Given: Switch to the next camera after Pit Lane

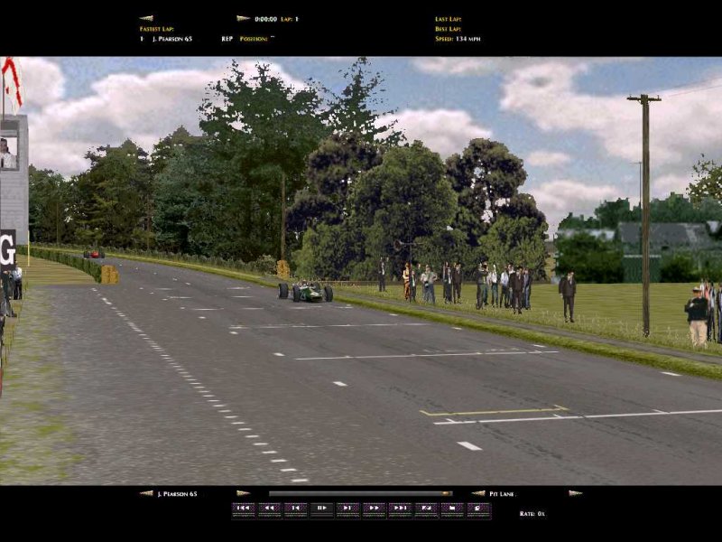Looking at the screenshot, I should click(575, 493).
